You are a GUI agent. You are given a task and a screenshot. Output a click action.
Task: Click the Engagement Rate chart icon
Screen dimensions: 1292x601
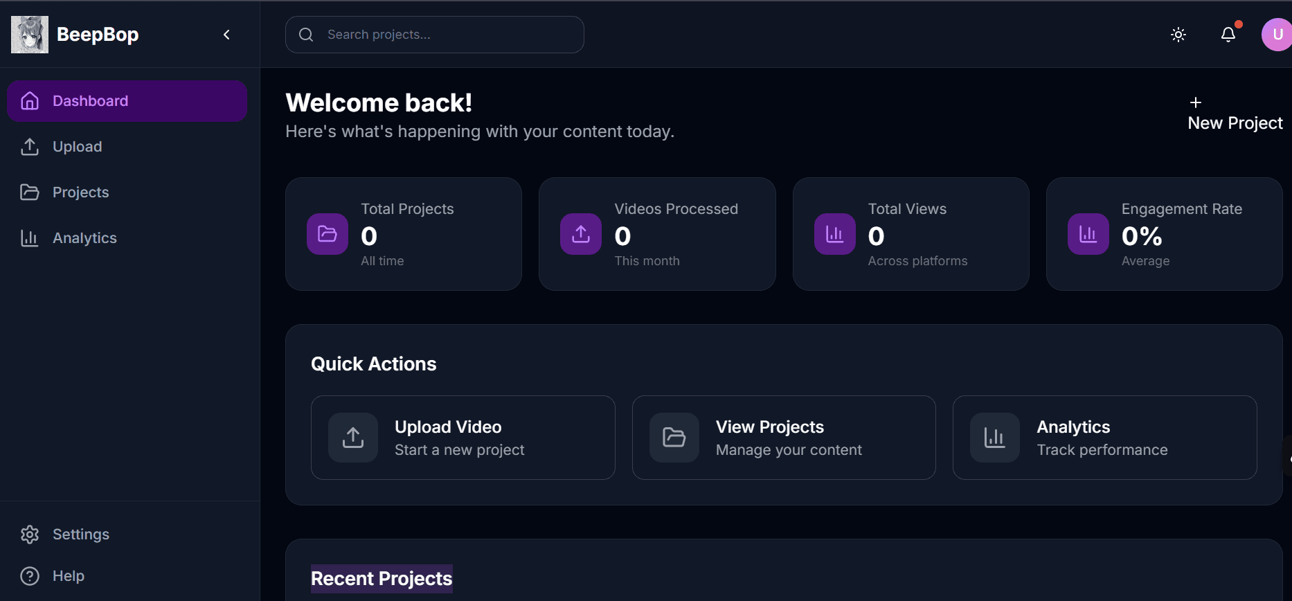click(x=1088, y=234)
